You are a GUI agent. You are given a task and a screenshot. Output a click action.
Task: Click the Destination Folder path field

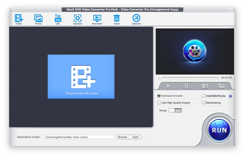click(80, 137)
